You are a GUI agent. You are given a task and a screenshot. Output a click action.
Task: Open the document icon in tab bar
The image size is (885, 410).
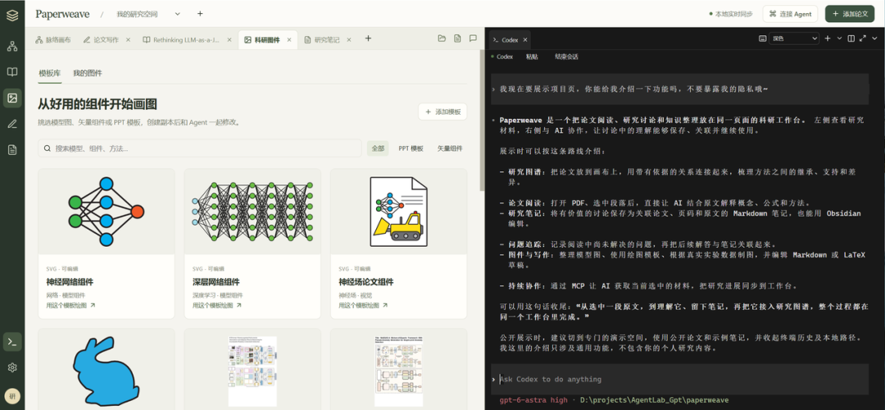pyautogui.click(x=458, y=39)
